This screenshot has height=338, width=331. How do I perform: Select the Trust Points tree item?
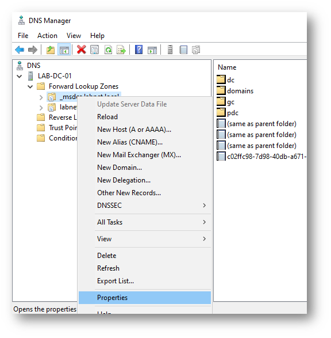(x=63, y=128)
